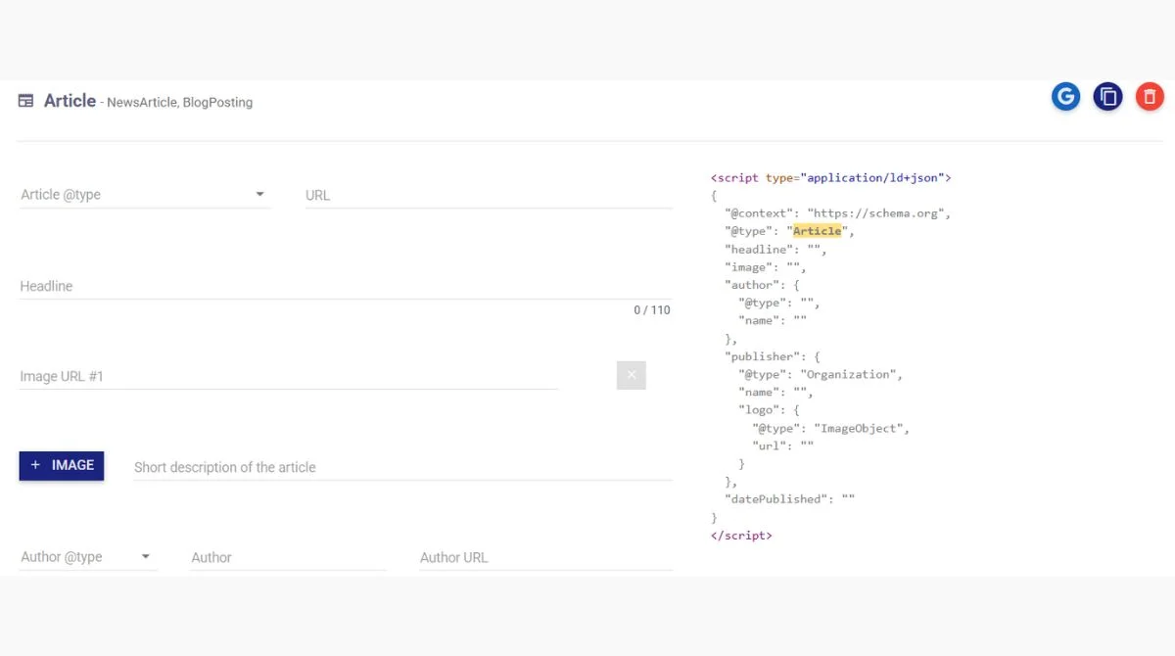This screenshot has width=1175, height=656.
Task: Focus the Author URL field
Action: [x=545, y=557]
